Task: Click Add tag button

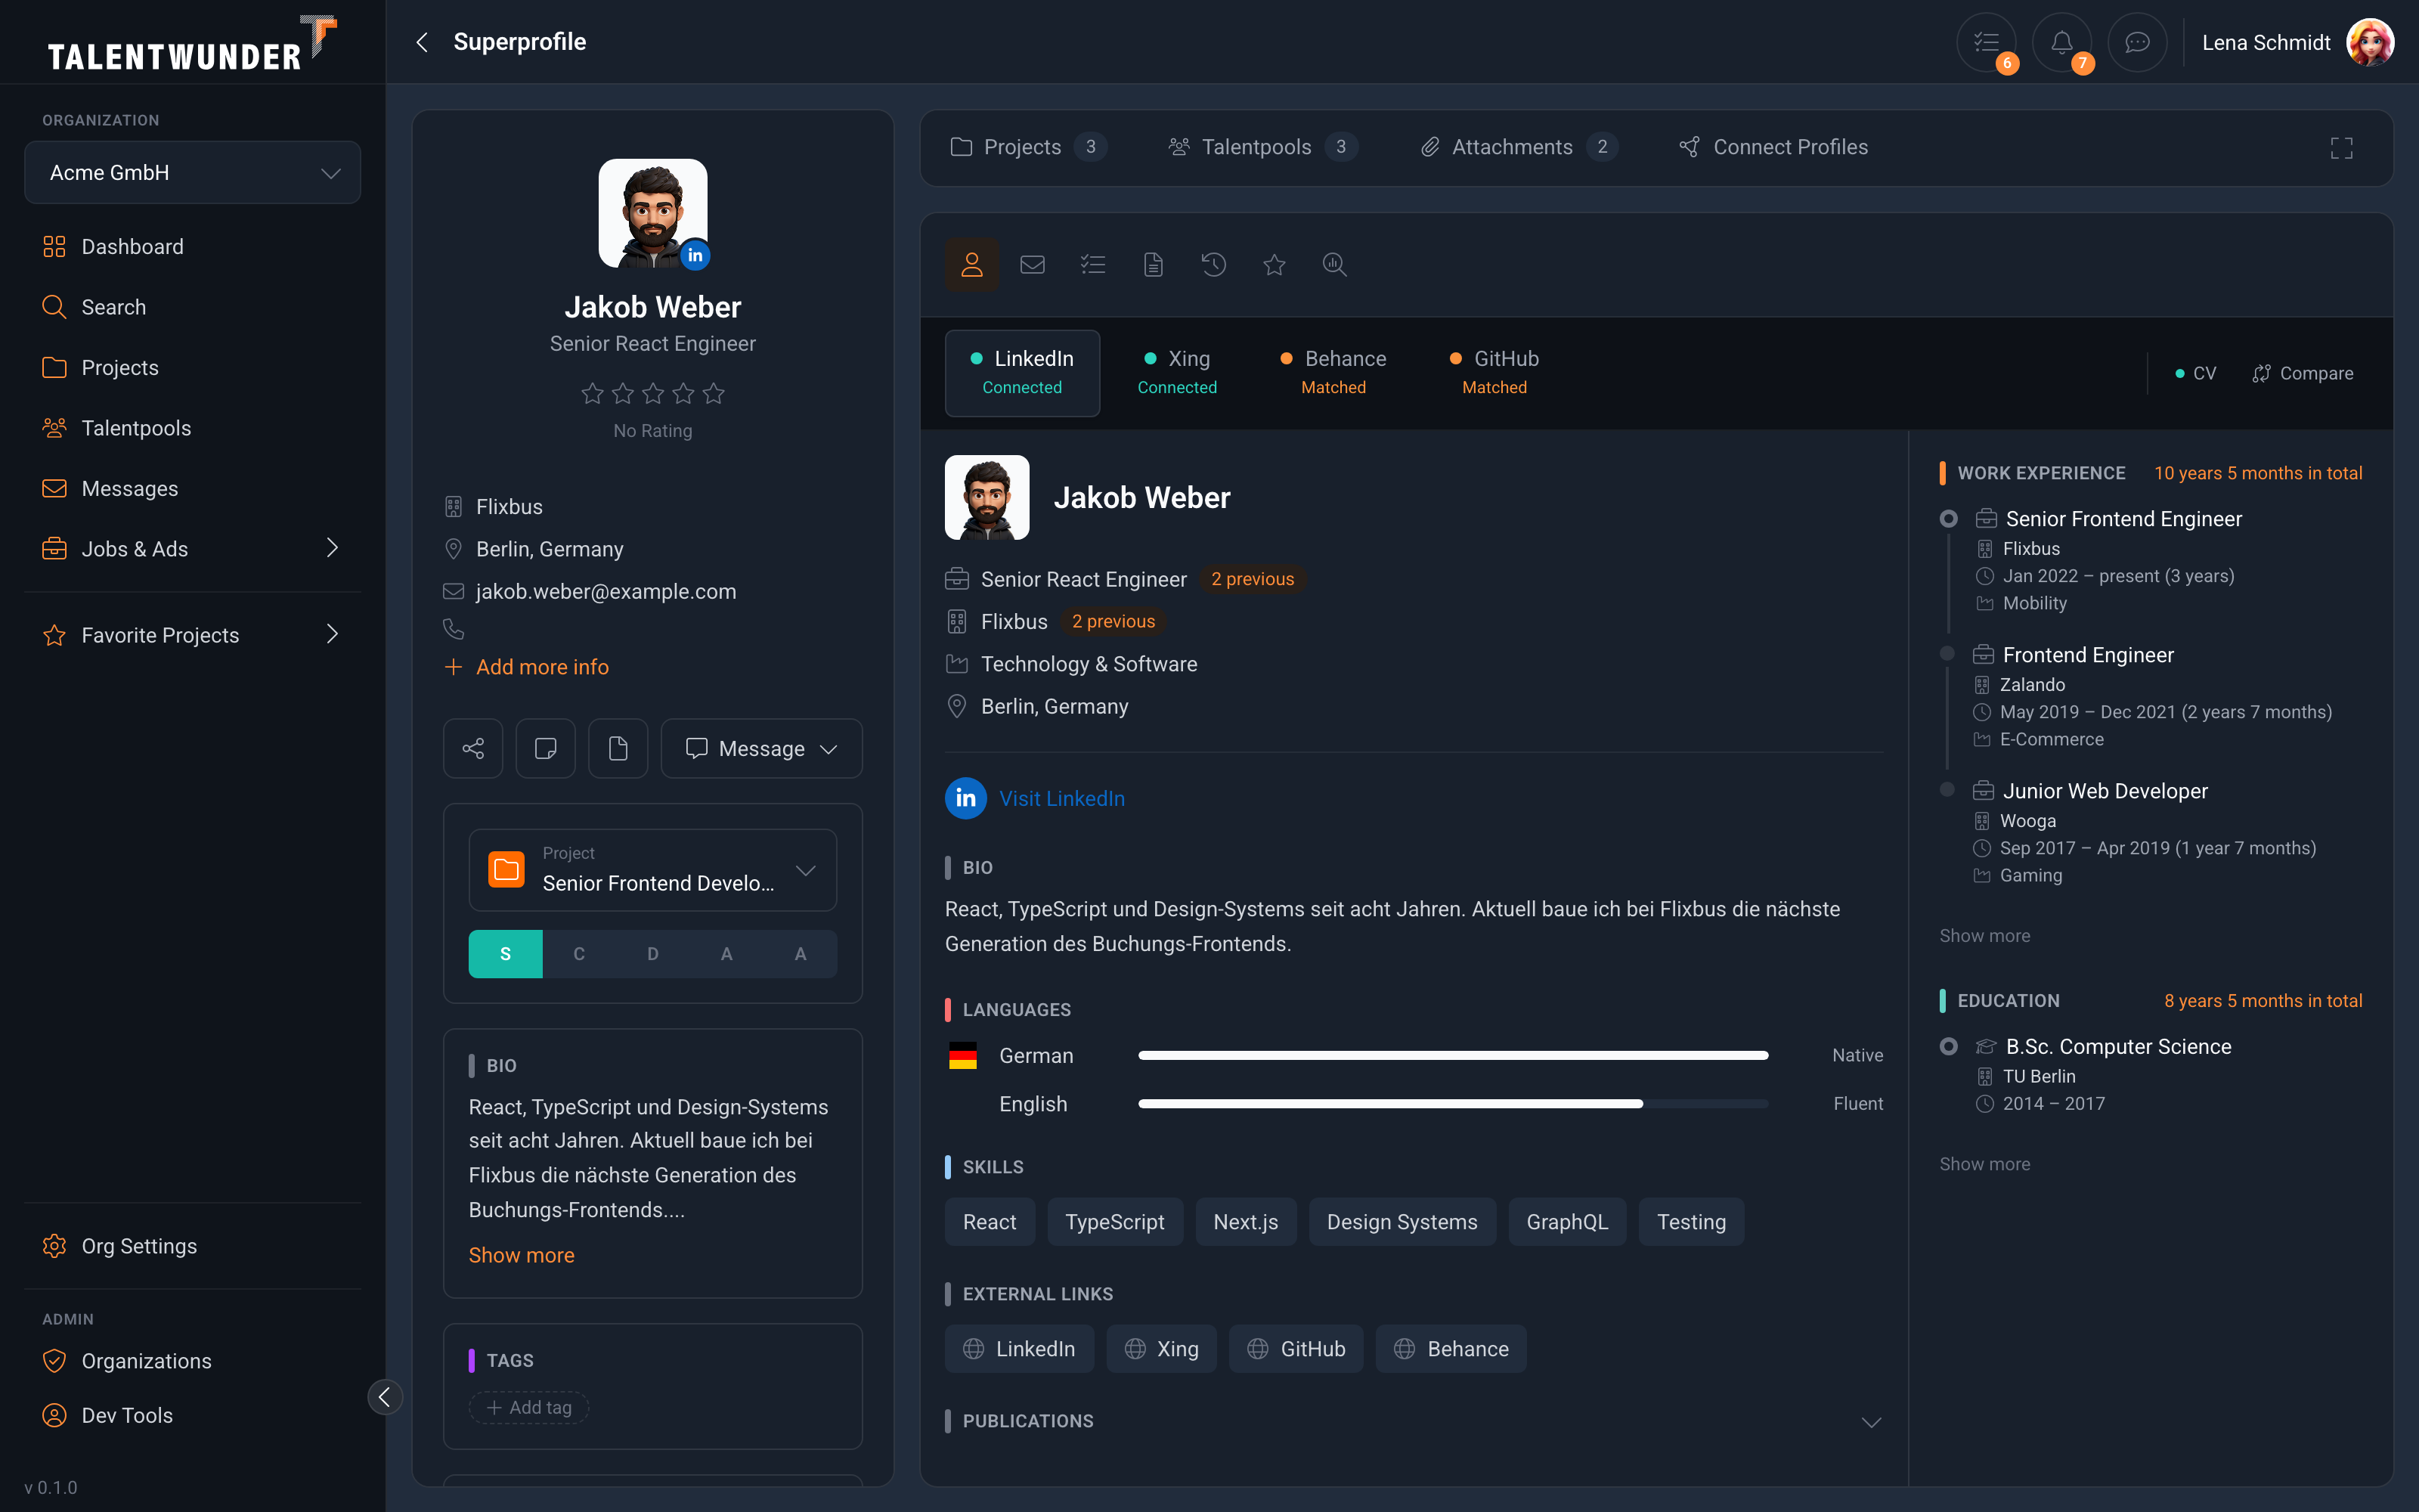Action: (529, 1407)
